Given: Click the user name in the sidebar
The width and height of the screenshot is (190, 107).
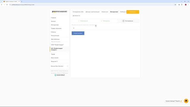Looking at the screenshot, I should coord(57,66).
